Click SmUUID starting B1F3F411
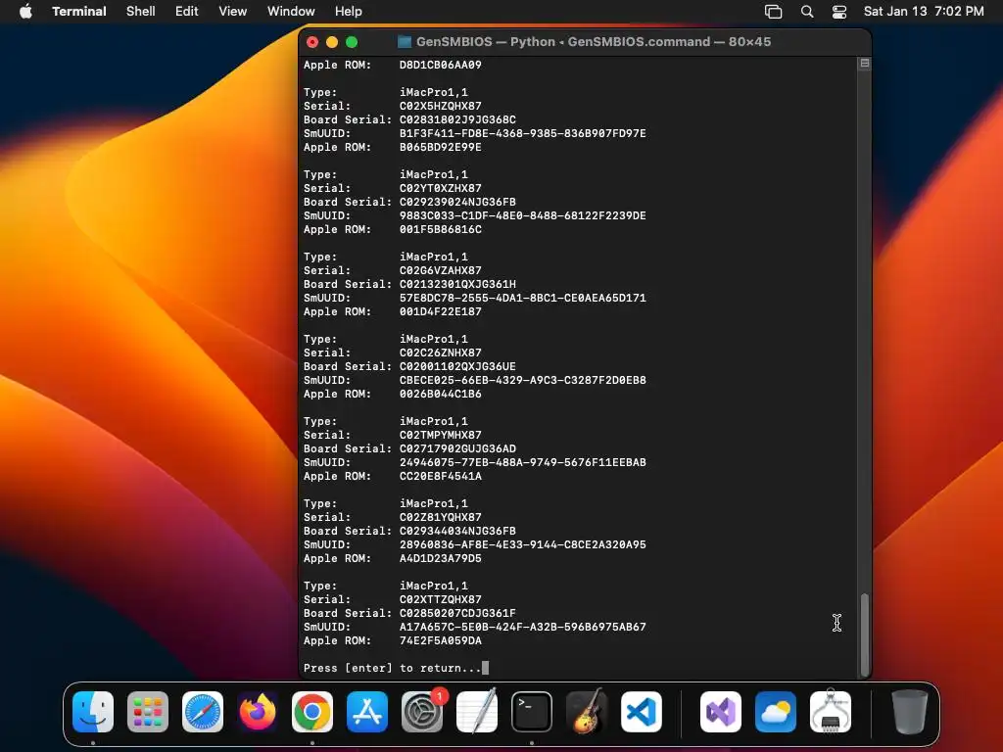 point(523,133)
